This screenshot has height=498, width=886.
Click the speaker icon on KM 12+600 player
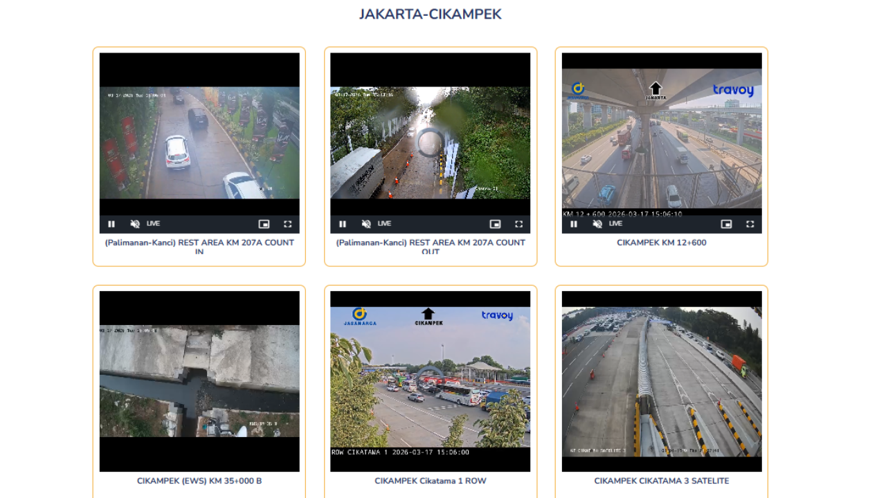coord(597,223)
